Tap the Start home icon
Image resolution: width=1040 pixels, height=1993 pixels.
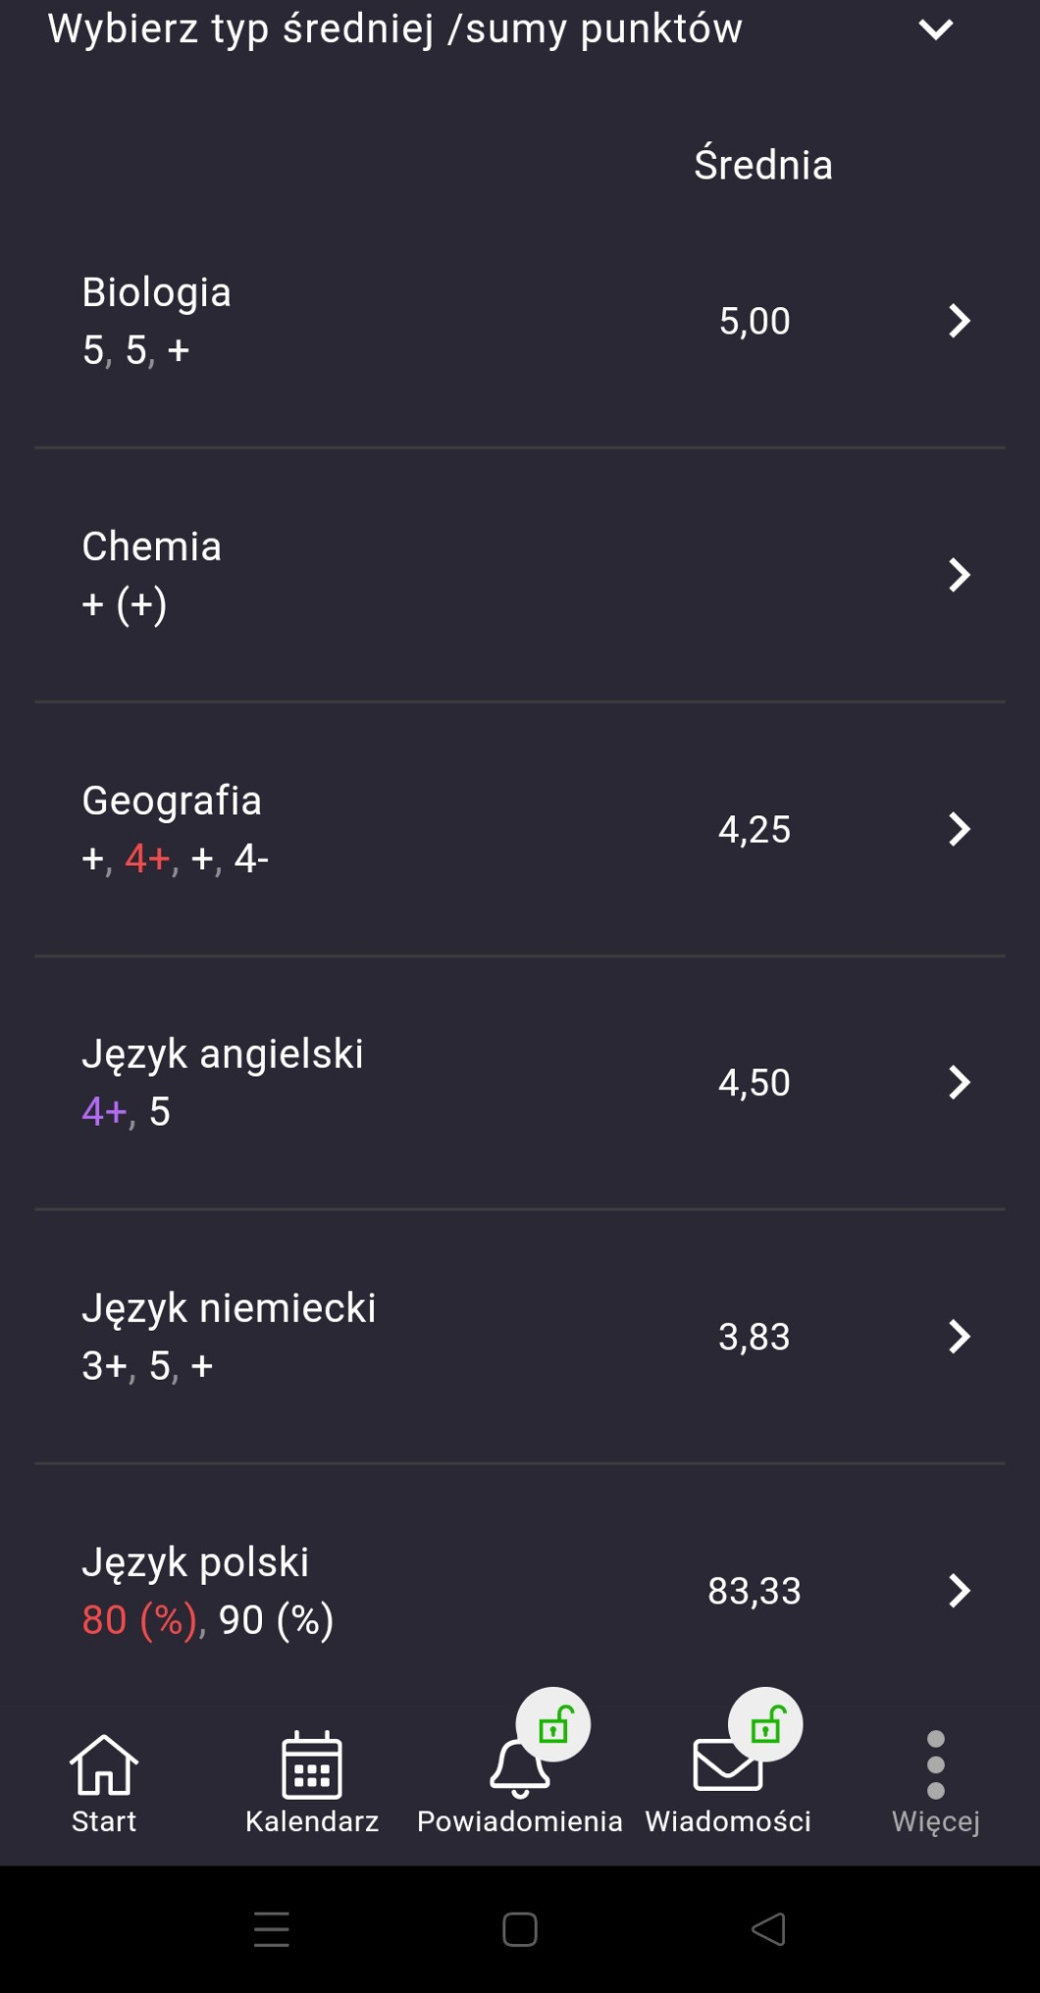[103, 1764]
